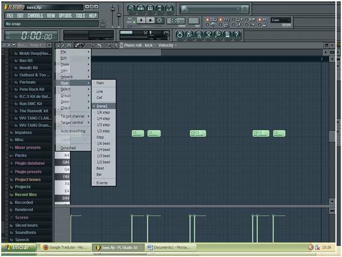The height and width of the screenshot is (257, 342).
Task: Open the piano roll window button
Action: [x=150, y=8]
